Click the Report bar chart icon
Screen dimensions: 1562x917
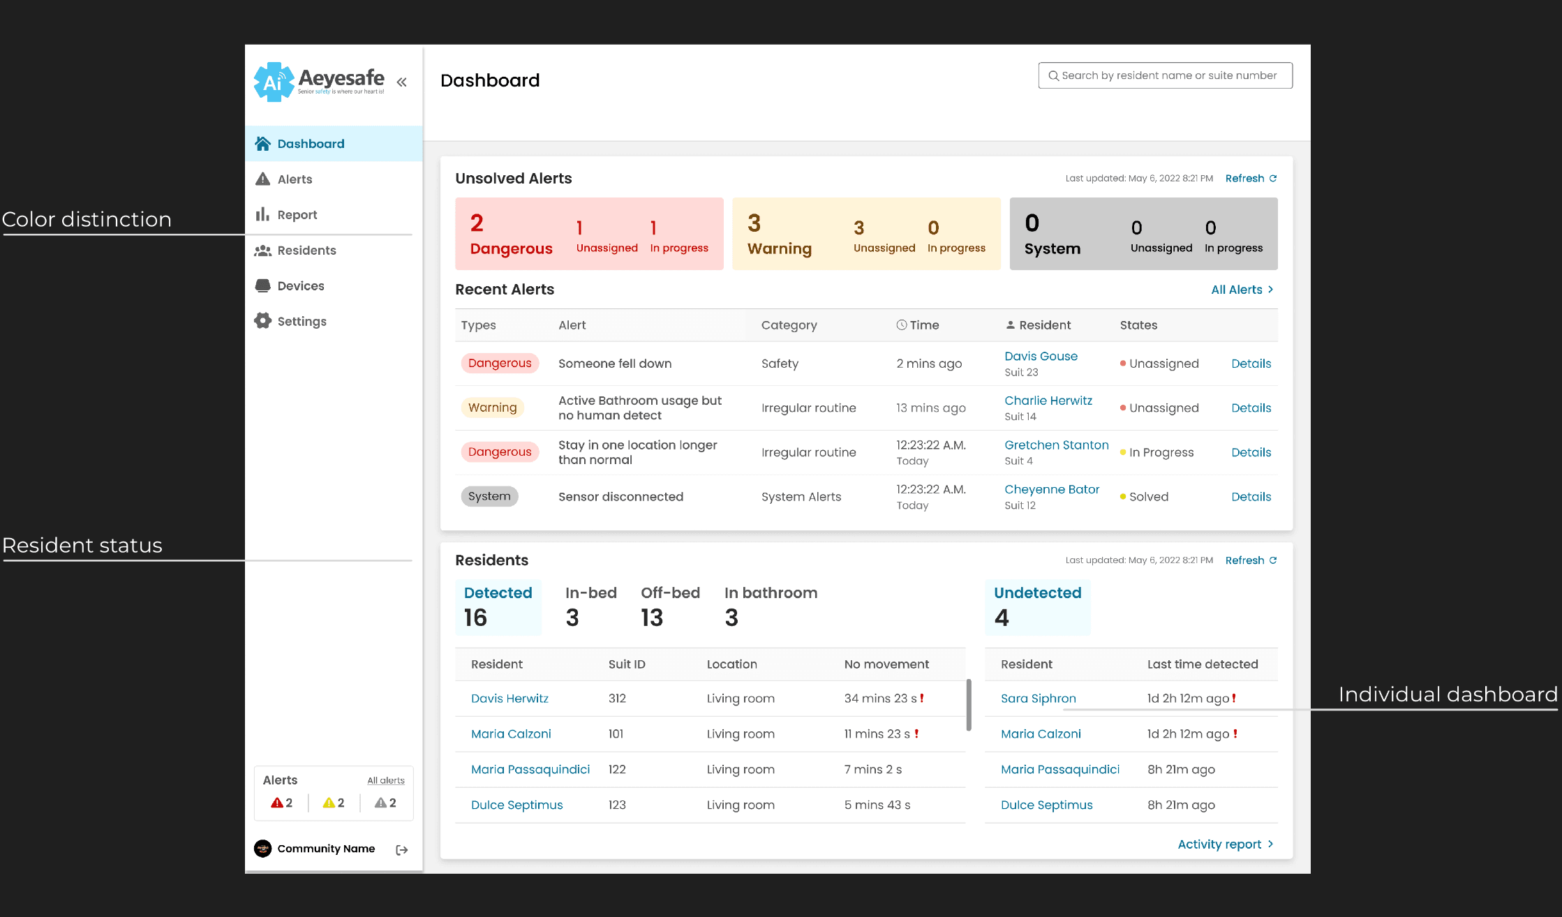pyautogui.click(x=262, y=214)
